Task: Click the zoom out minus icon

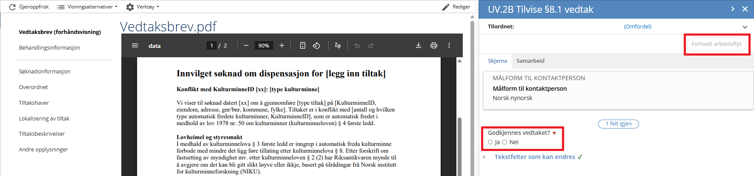Action: (246, 45)
